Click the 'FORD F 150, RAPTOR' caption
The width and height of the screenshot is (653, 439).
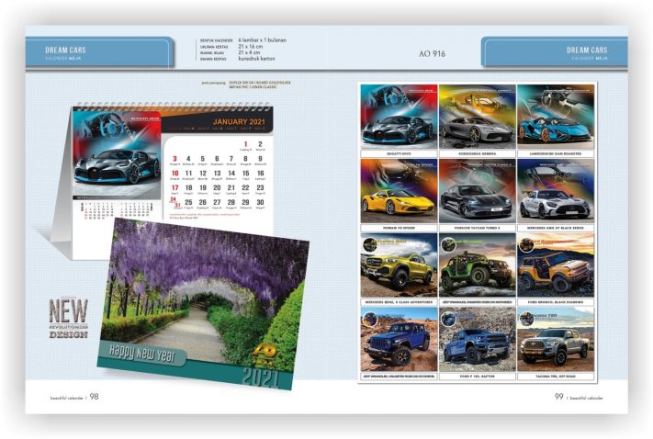[477, 377]
